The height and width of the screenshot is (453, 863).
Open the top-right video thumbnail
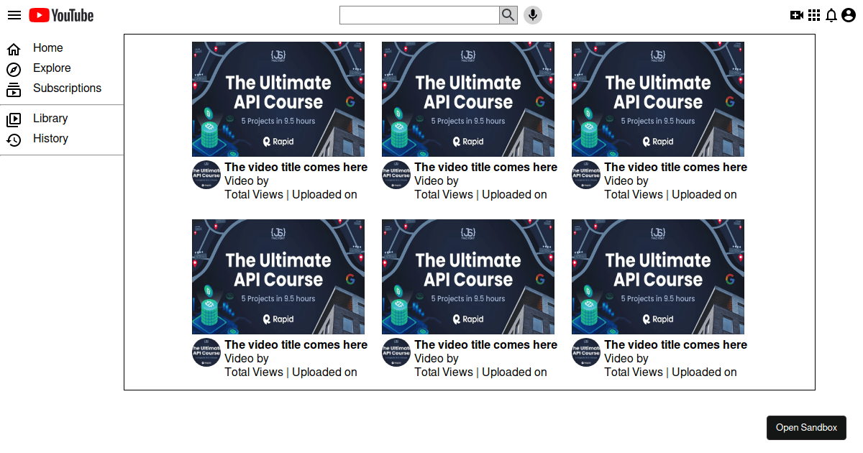pos(658,99)
